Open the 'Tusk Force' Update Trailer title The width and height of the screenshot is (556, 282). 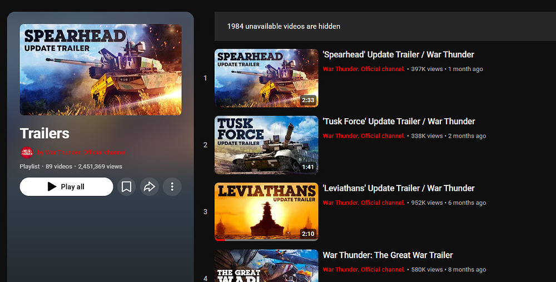[x=399, y=121]
